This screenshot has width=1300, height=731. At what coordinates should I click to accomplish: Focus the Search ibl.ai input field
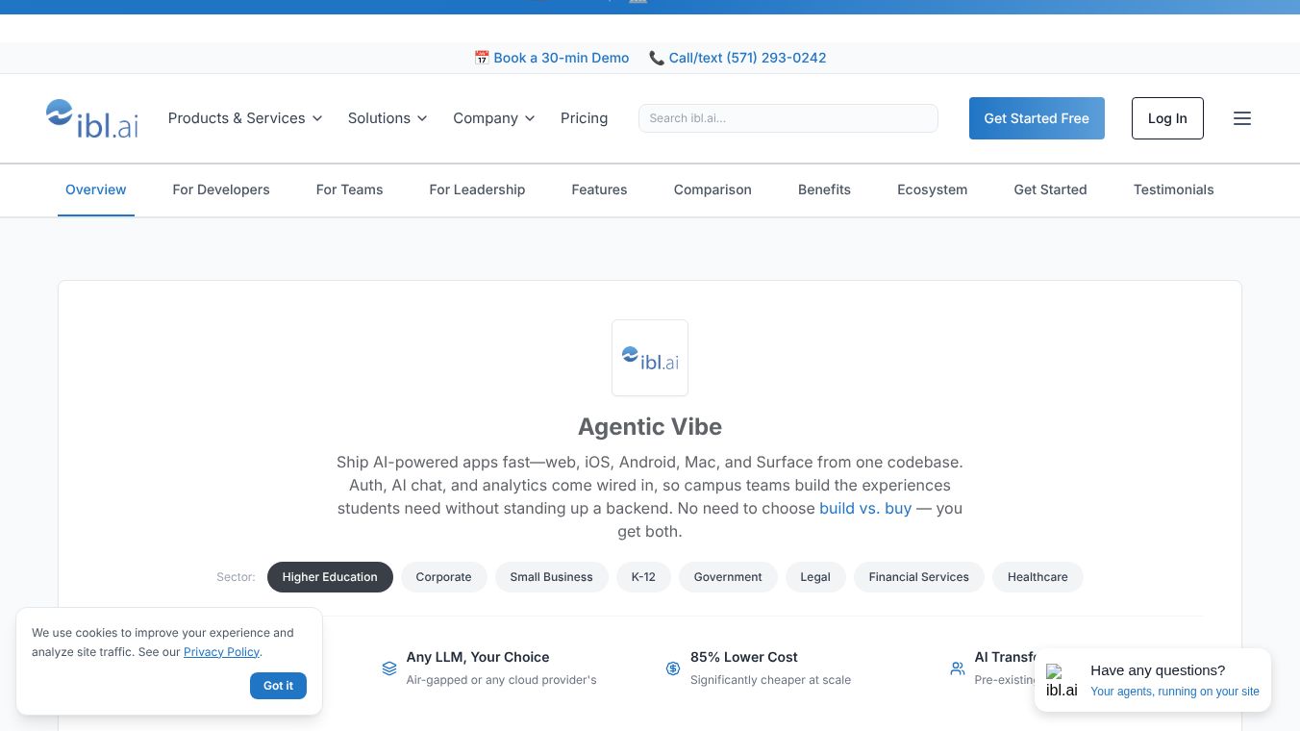tap(788, 118)
